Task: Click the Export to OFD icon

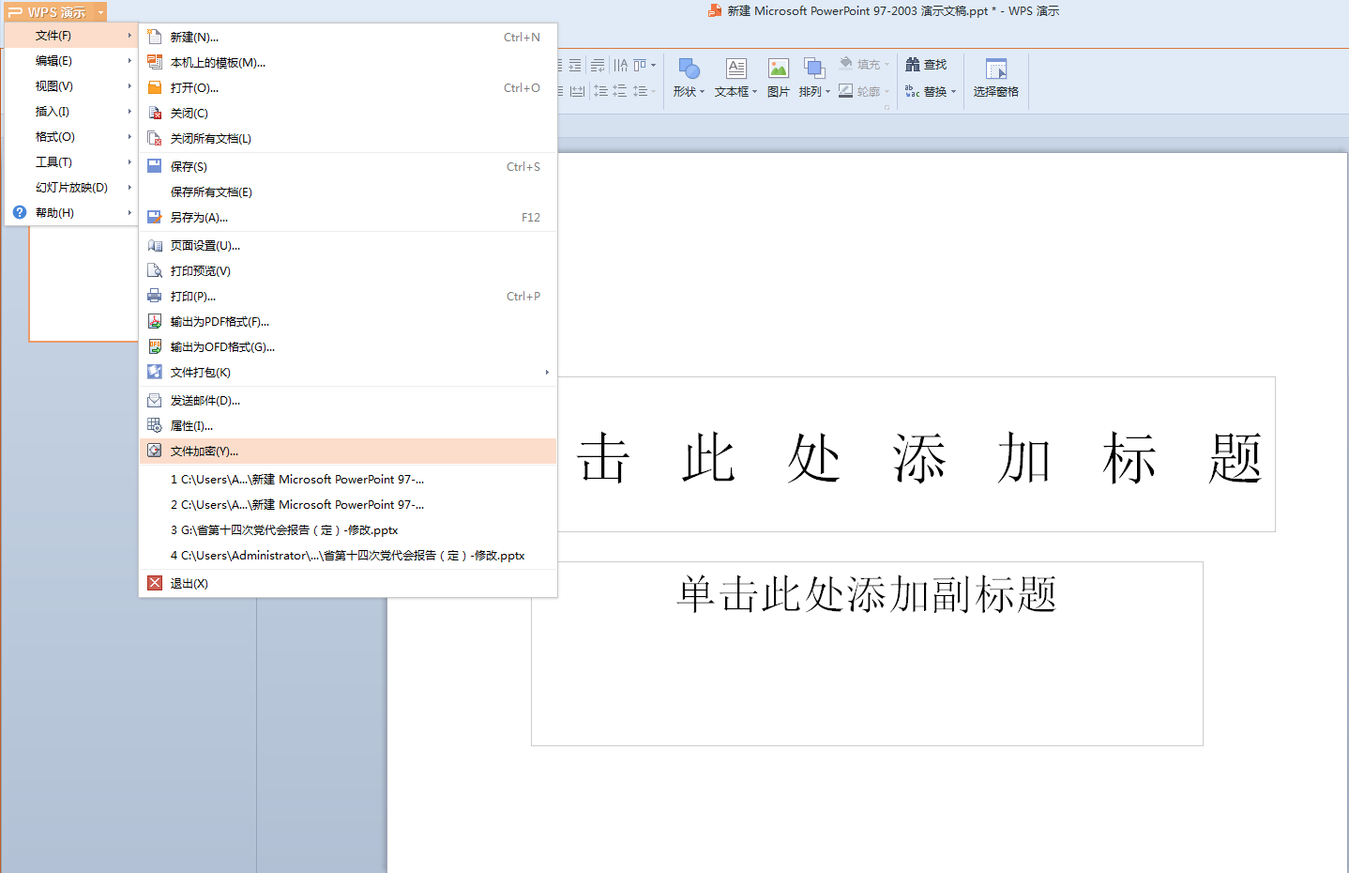Action: (155, 346)
